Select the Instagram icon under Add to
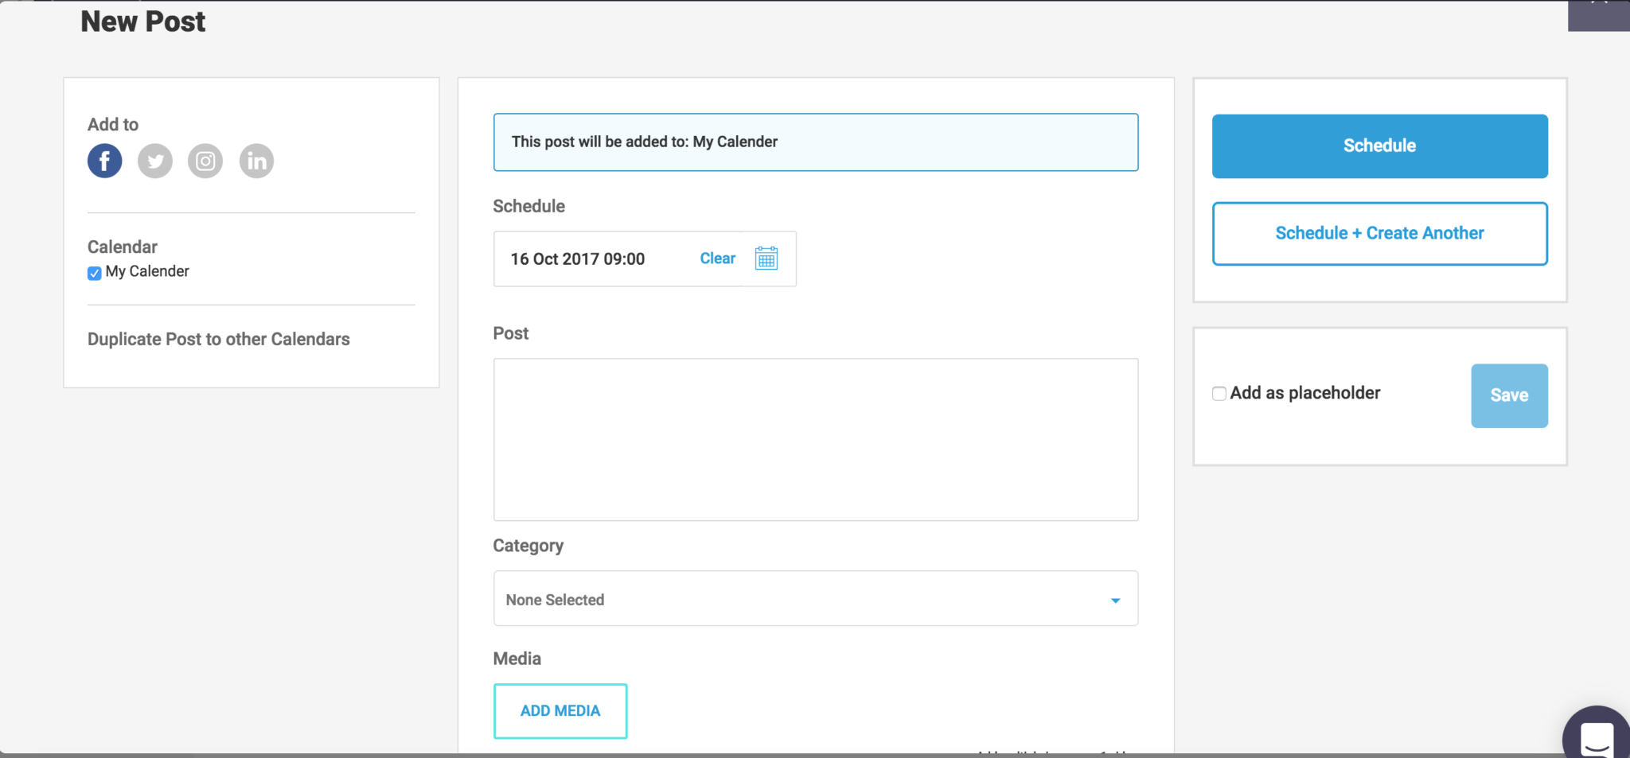Viewport: 1630px width, 758px height. point(205,161)
